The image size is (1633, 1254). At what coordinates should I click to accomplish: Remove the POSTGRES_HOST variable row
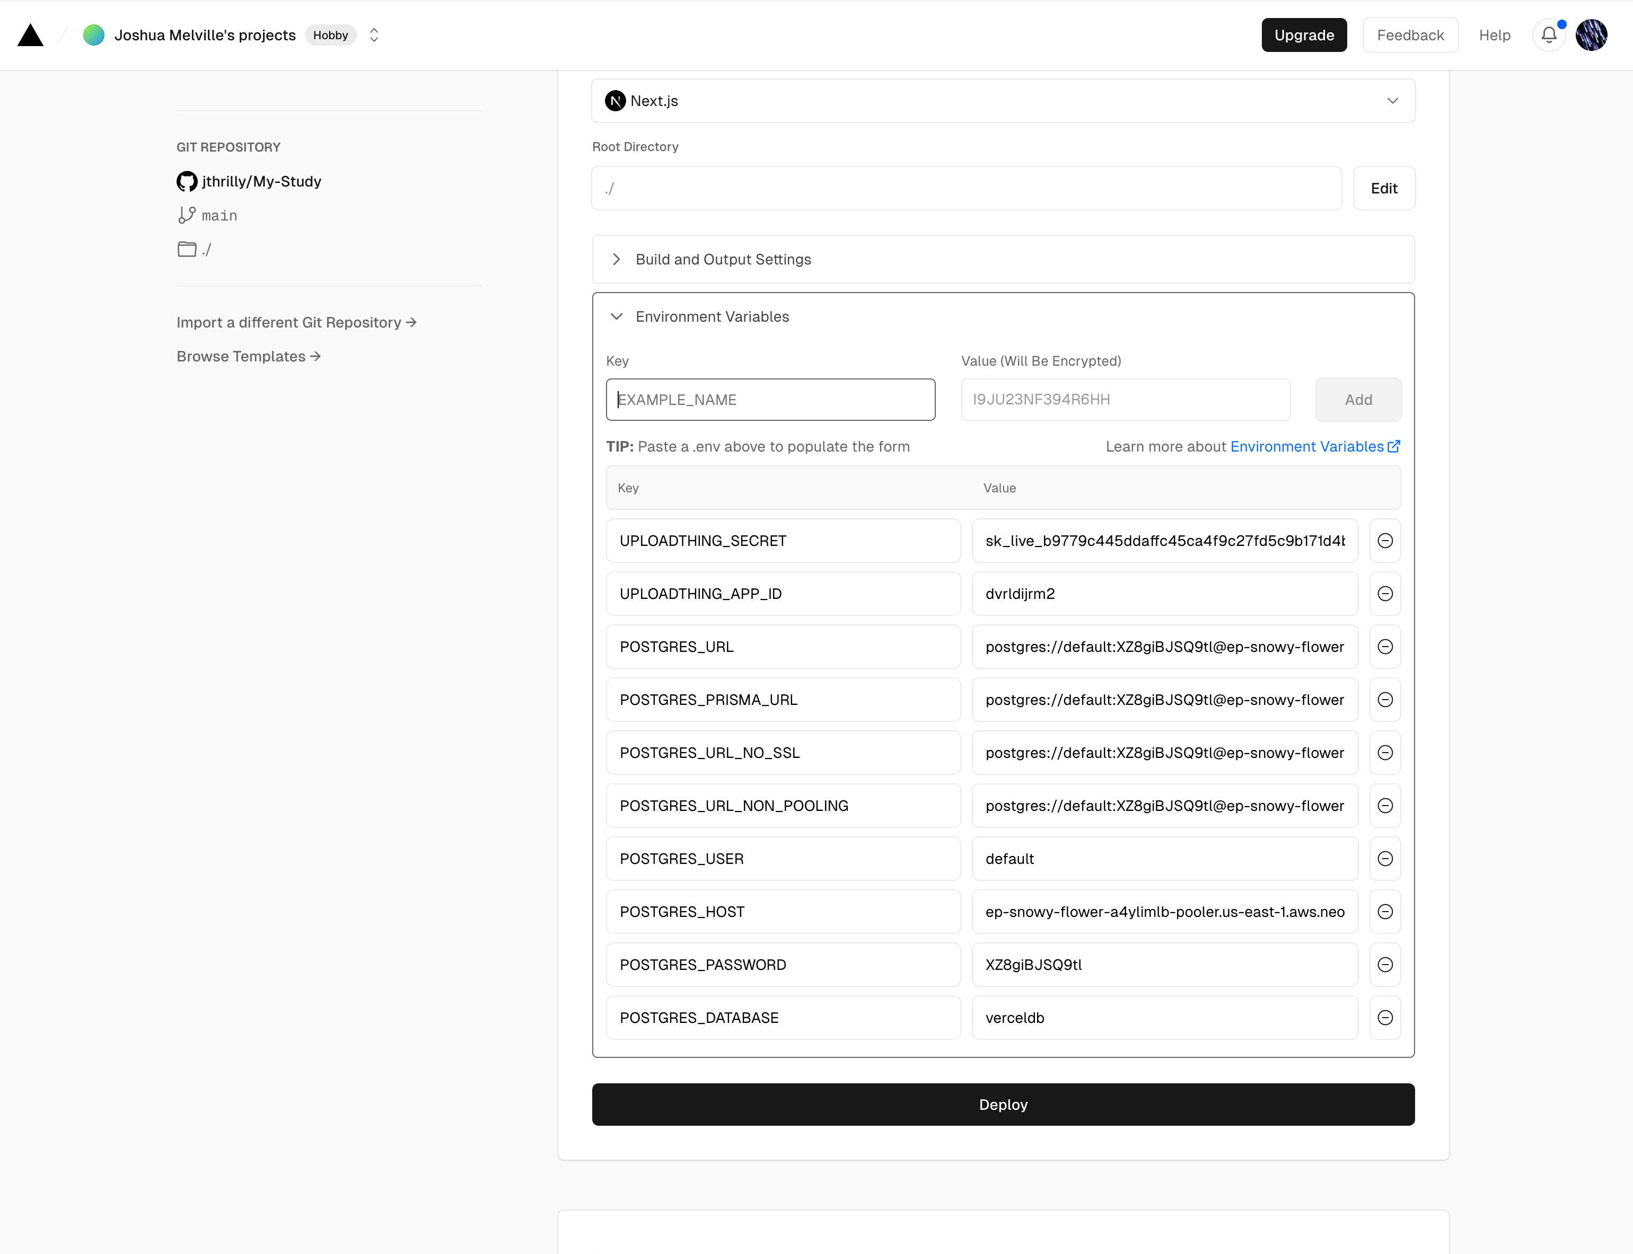pyautogui.click(x=1384, y=912)
